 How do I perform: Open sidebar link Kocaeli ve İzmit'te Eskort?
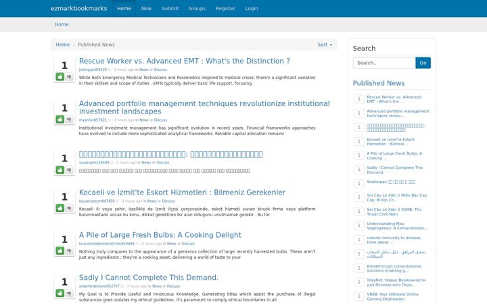[390, 142]
